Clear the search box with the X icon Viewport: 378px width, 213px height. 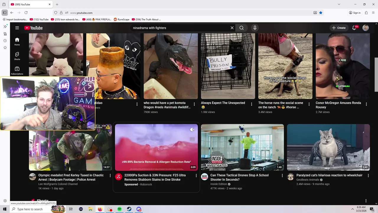232,28
